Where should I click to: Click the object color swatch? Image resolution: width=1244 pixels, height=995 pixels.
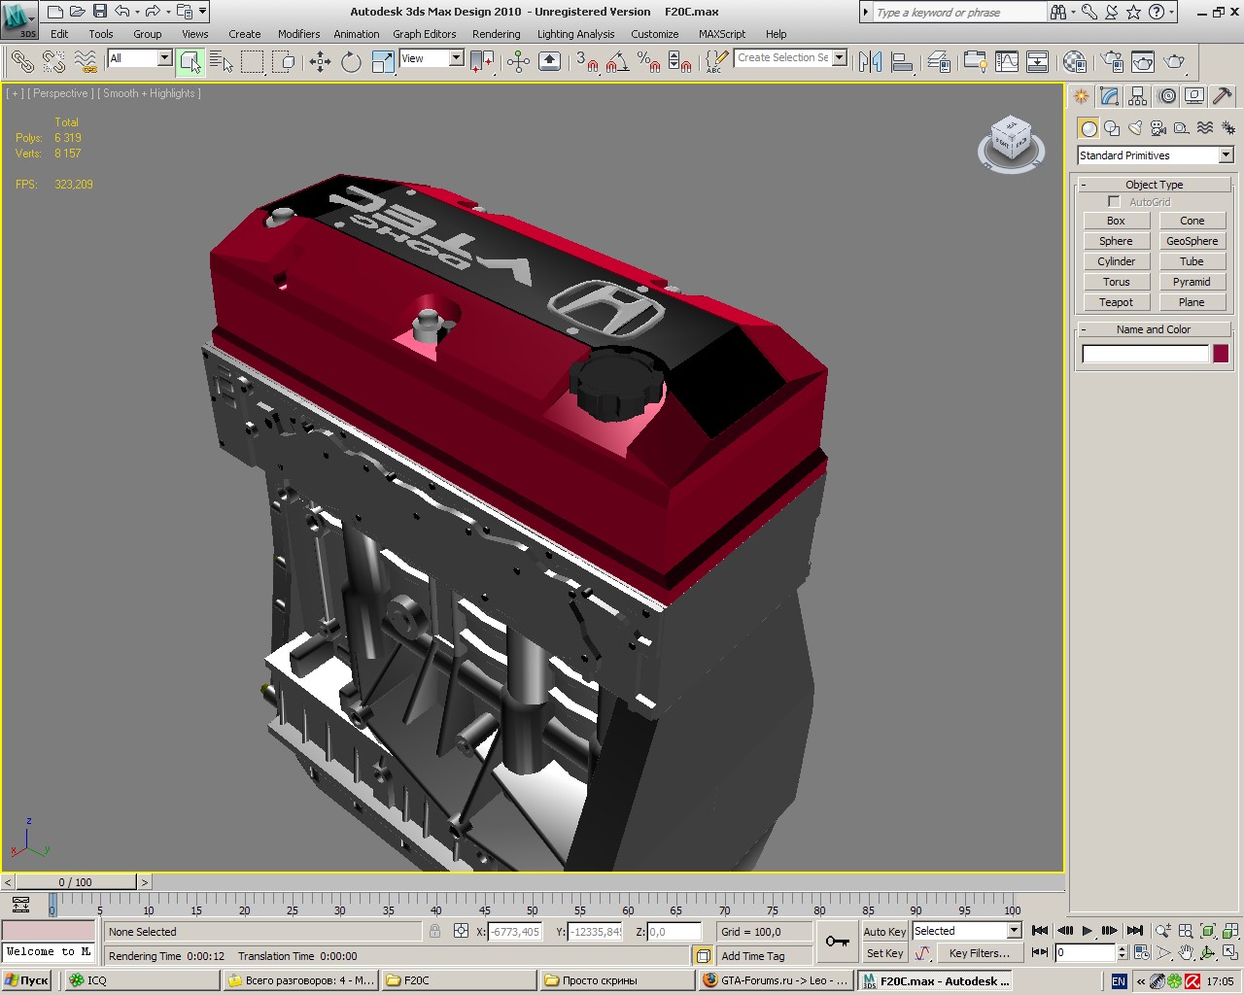1221,354
